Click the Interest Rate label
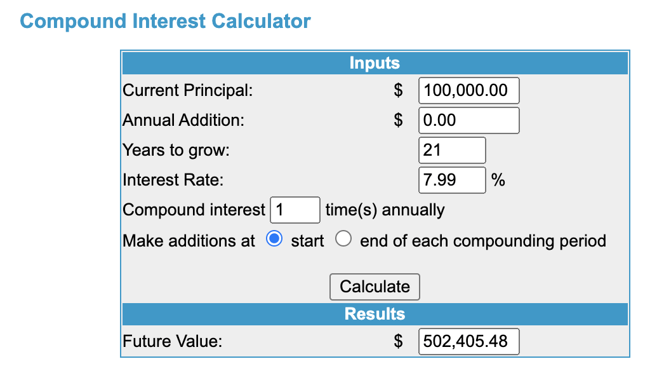This screenshot has height=380, width=664. [x=173, y=180]
